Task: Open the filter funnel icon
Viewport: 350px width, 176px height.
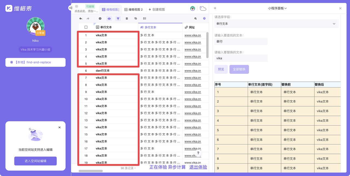Action: pyautogui.click(x=118, y=18)
